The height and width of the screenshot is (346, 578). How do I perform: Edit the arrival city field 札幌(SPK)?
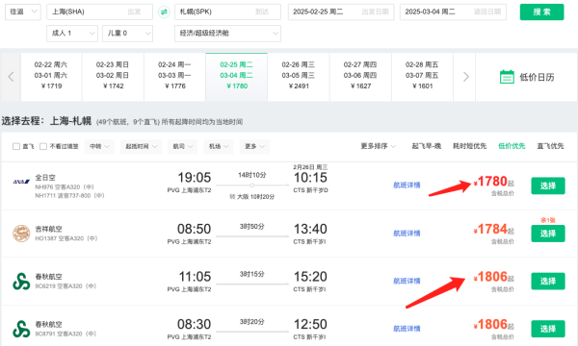pyautogui.click(x=227, y=12)
